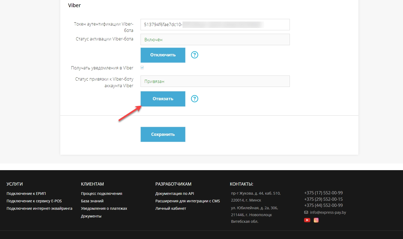Click the phone number +375 (44) 552-00-99
This screenshot has width=403, height=239.
(x=323, y=205)
